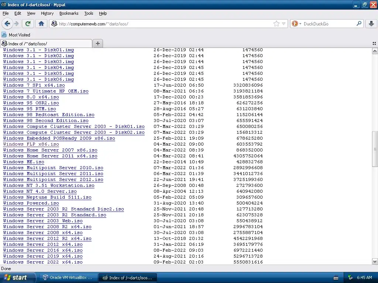The height and width of the screenshot is (283, 378).
Task: Download Windows 98 Redtoast Edition.iso
Action: point(49,115)
